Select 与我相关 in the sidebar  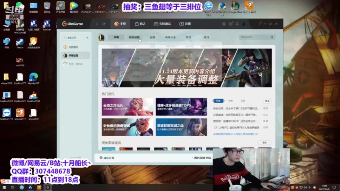click(x=76, y=47)
